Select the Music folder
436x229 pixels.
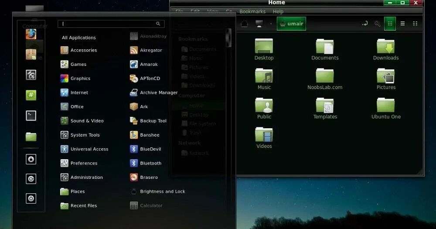(x=264, y=79)
